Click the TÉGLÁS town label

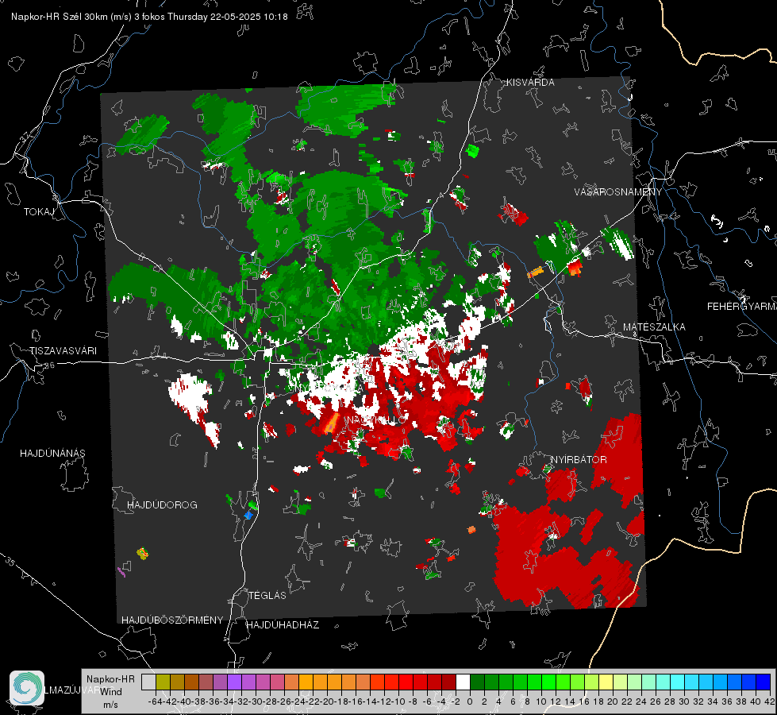tap(267, 596)
